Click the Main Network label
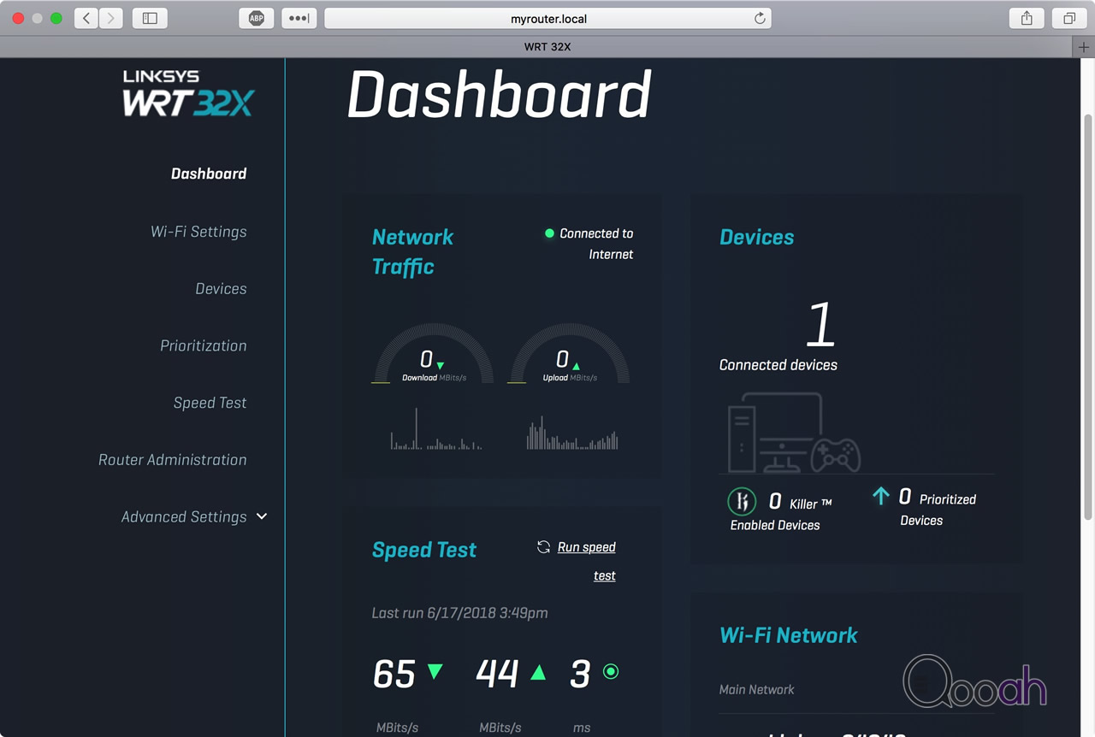 757,689
